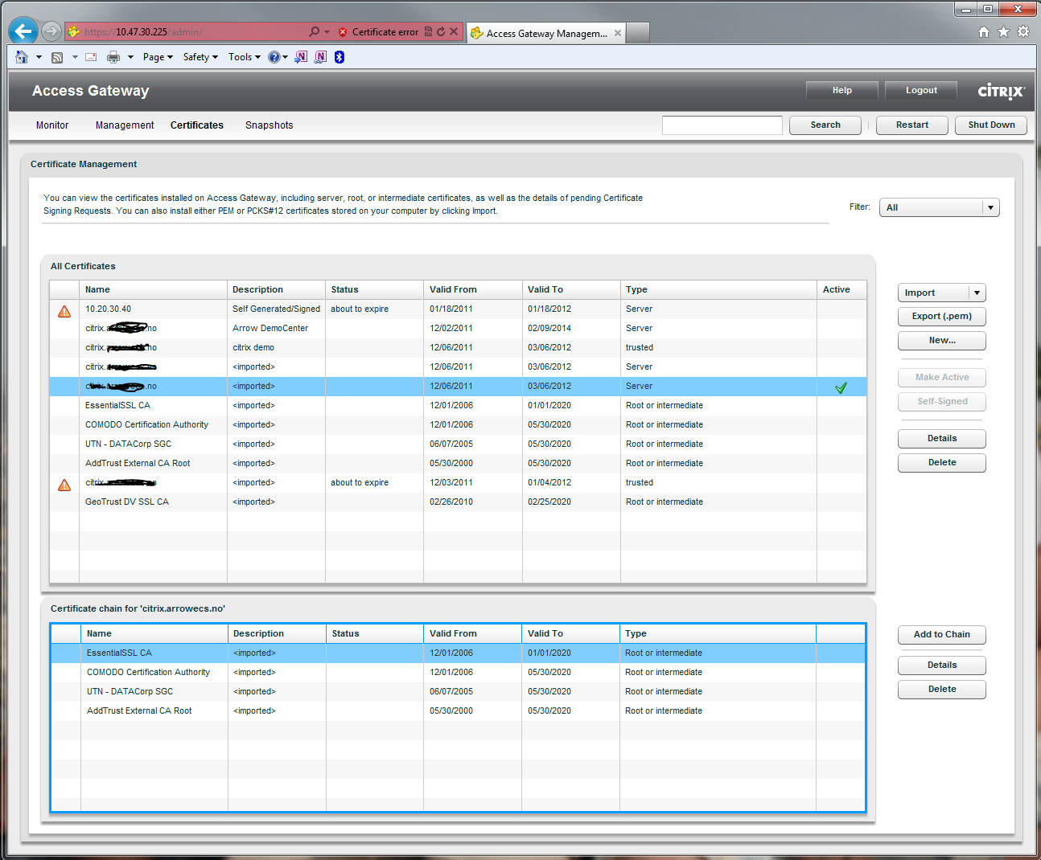Open the Filter dropdown showing All
The height and width of the screenshot is (860, 1041).
pyautogui.click(x=939, y=207)
